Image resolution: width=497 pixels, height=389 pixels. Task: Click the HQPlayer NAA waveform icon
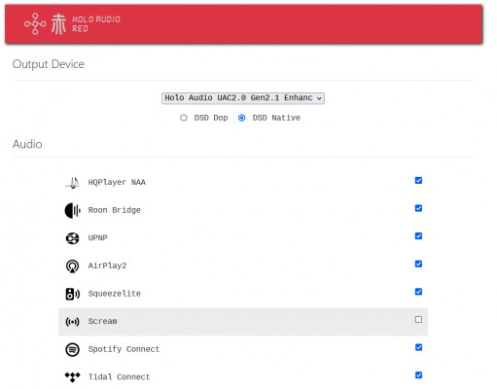pos(73,183)
